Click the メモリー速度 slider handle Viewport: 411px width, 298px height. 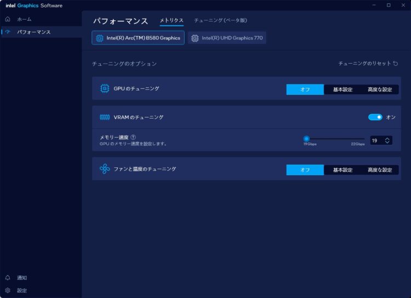(x=306, y=138)
